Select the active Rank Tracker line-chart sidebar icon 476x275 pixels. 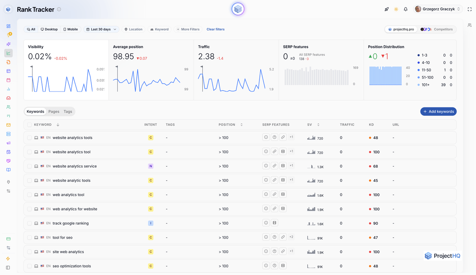[x=8, y=53]
